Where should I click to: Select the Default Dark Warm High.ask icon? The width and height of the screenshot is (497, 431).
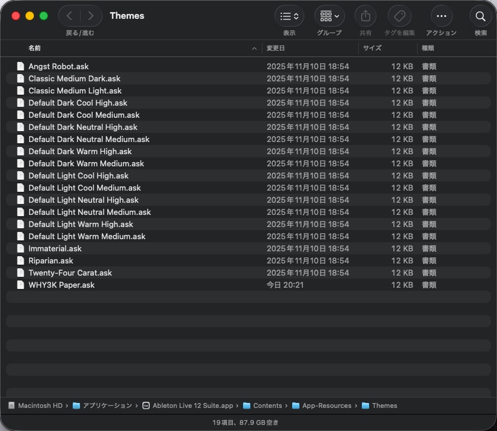21,151
